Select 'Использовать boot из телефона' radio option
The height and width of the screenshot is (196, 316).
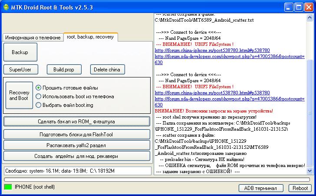coord(39,96)
